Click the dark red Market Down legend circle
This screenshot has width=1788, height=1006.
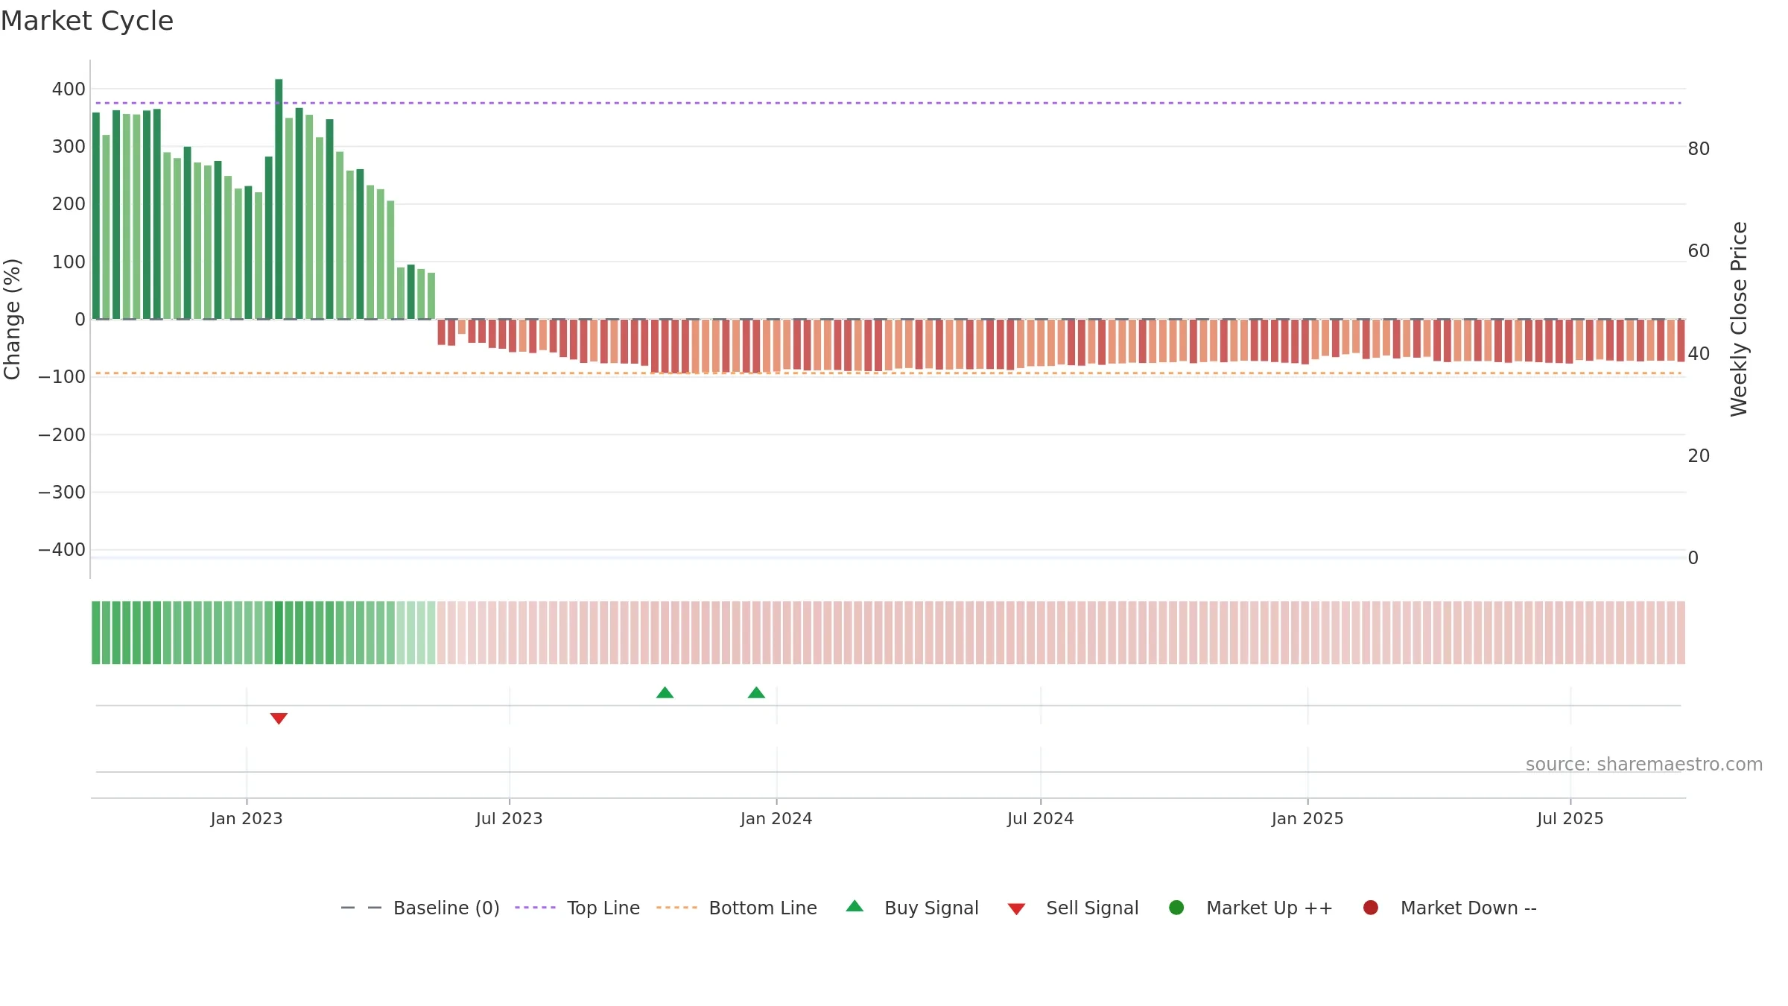[x=1370, y=908]
